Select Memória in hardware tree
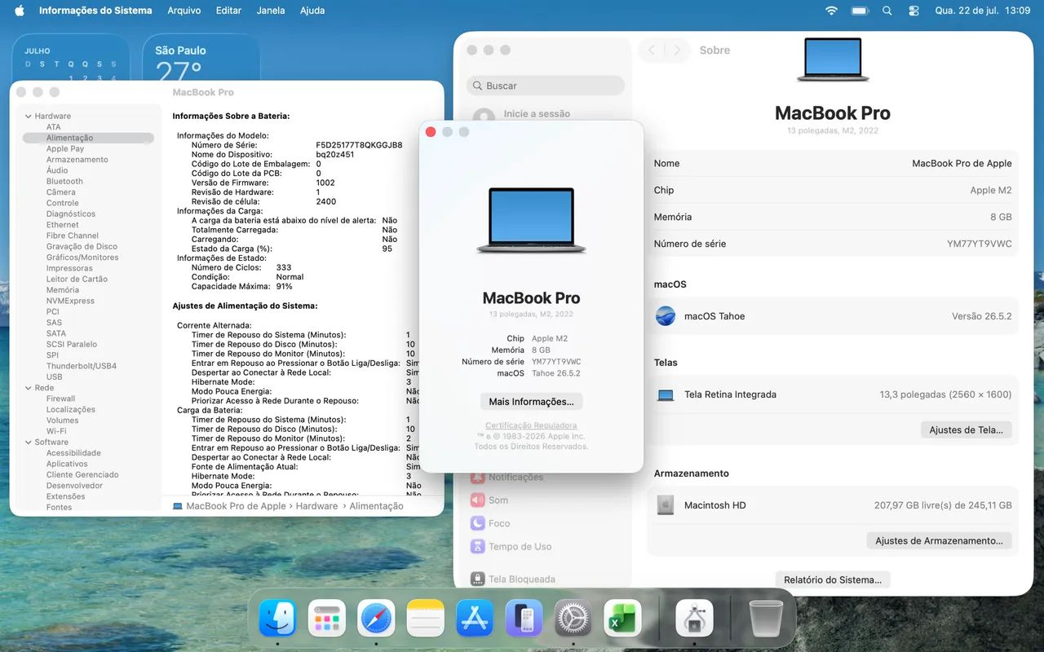 [63, 290]
